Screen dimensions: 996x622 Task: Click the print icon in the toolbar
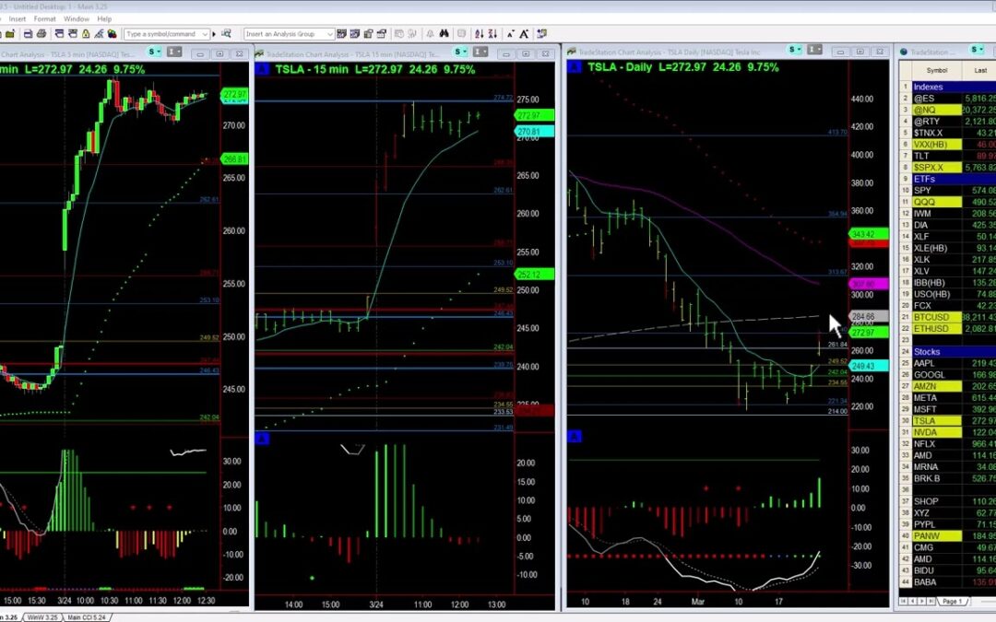coord(42,34)
